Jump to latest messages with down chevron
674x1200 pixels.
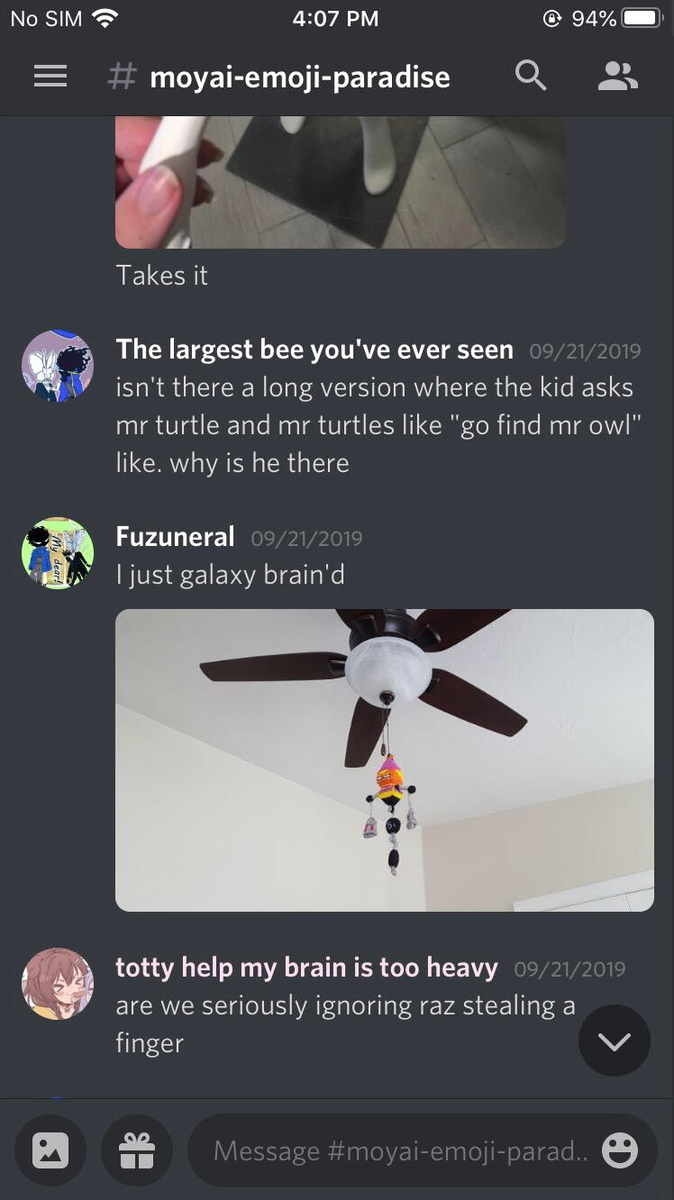pos(615,1041)
